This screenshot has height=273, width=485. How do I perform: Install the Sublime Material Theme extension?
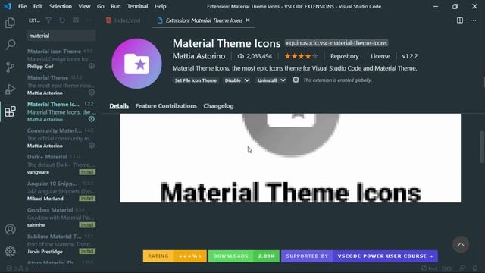point(87,251)
